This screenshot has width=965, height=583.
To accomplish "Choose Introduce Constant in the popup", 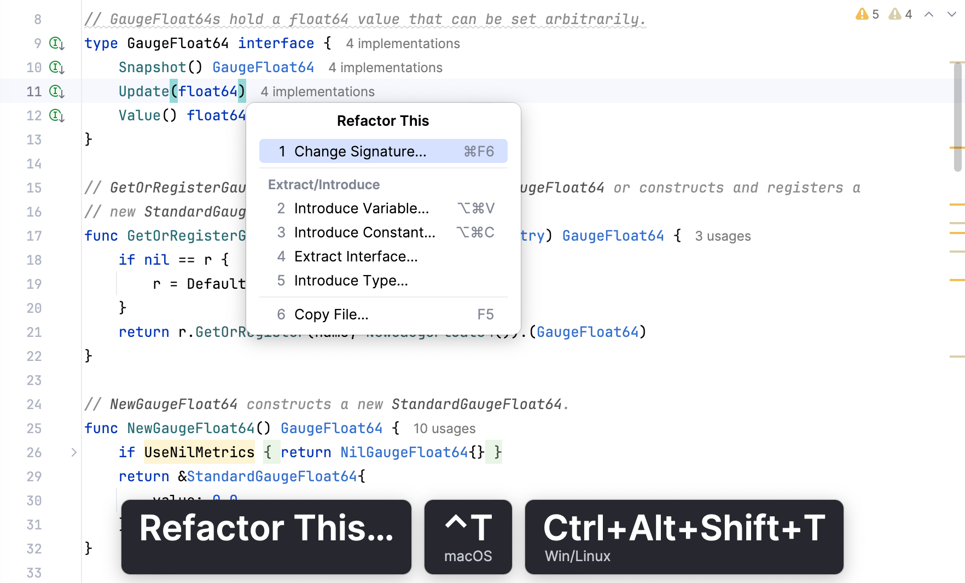I will [x=364, y=232].
